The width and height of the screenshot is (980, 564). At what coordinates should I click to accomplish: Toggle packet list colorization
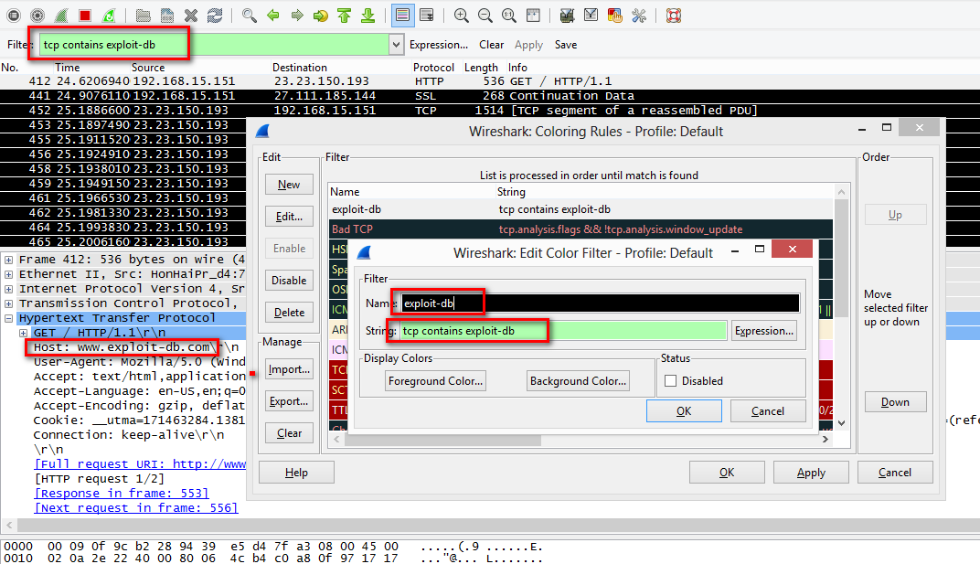coord(402,16)
